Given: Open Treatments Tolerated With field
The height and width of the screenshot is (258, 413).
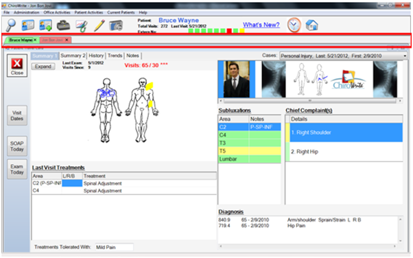Looking at the screenshot, I should coord(114,247).
